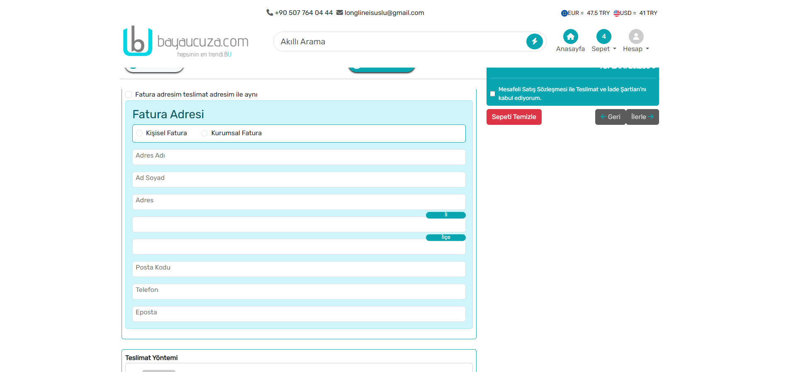This screenshot has width=786, height=372.
Task: Click the Adres input field
Action: (299, 202)
